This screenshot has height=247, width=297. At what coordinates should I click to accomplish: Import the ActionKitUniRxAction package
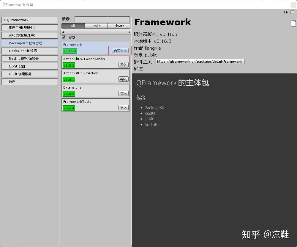click(x=123, y=79)
